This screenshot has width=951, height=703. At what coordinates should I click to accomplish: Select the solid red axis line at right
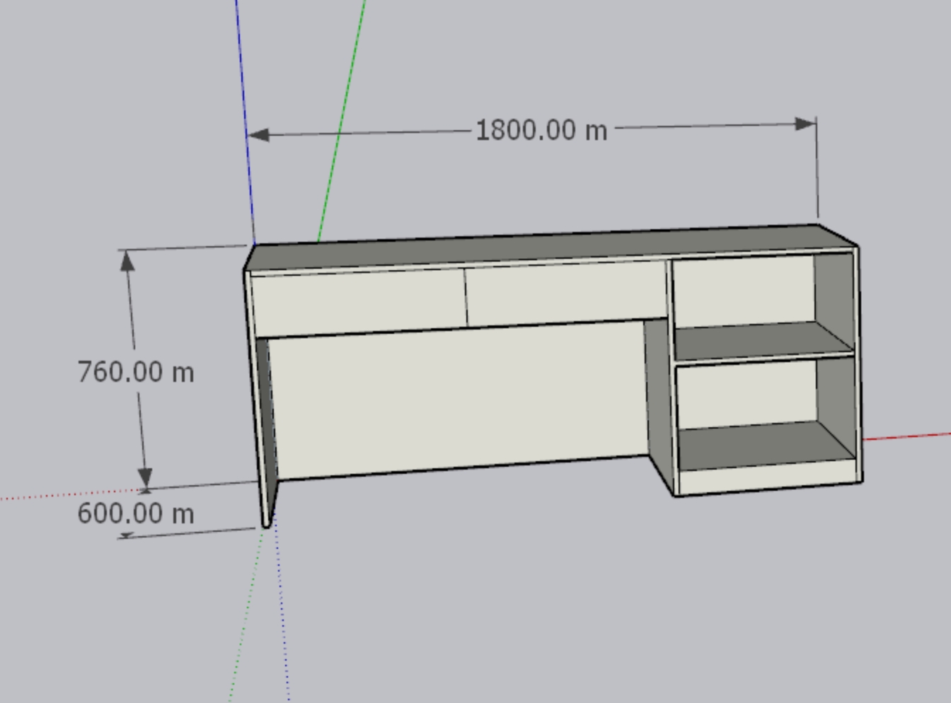tap(907, 436)
